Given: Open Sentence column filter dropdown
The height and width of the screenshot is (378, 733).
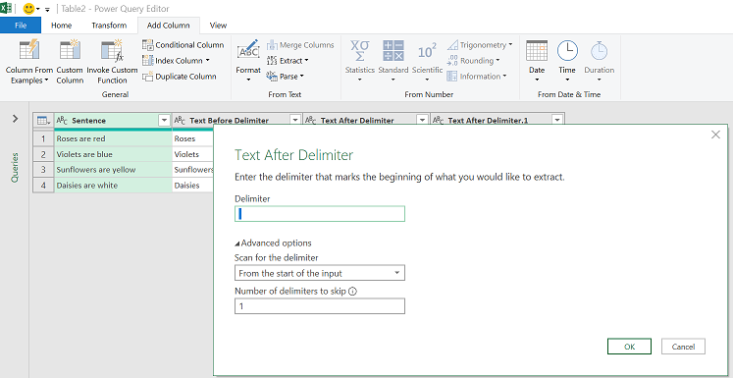Looking at the screenshot, I should tap(165, 121).
